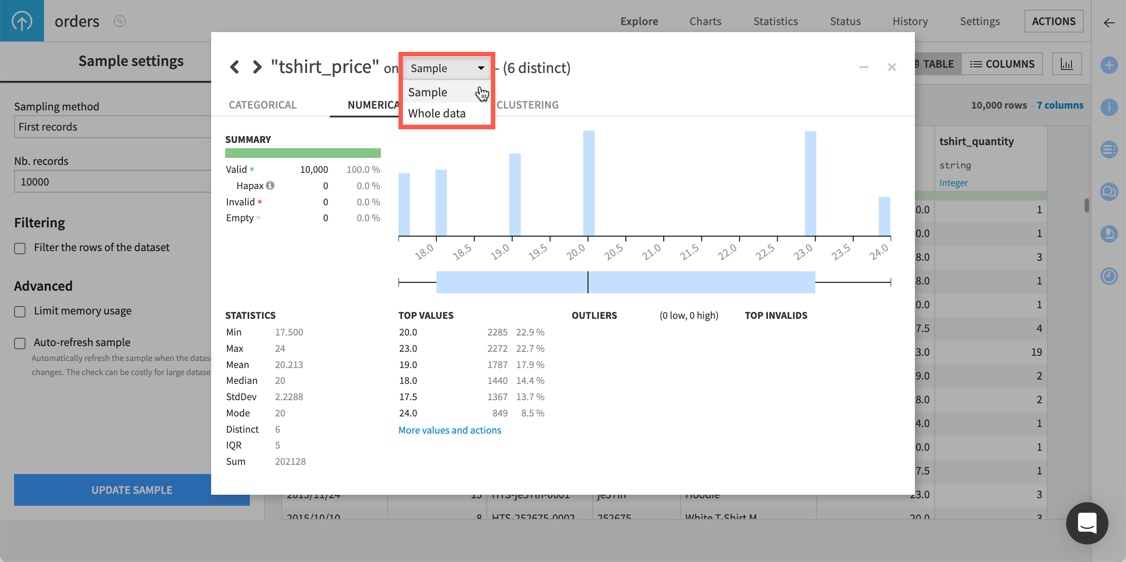Go to History tab
This screenshot has width=1126, height=562.
click(910, 21)
